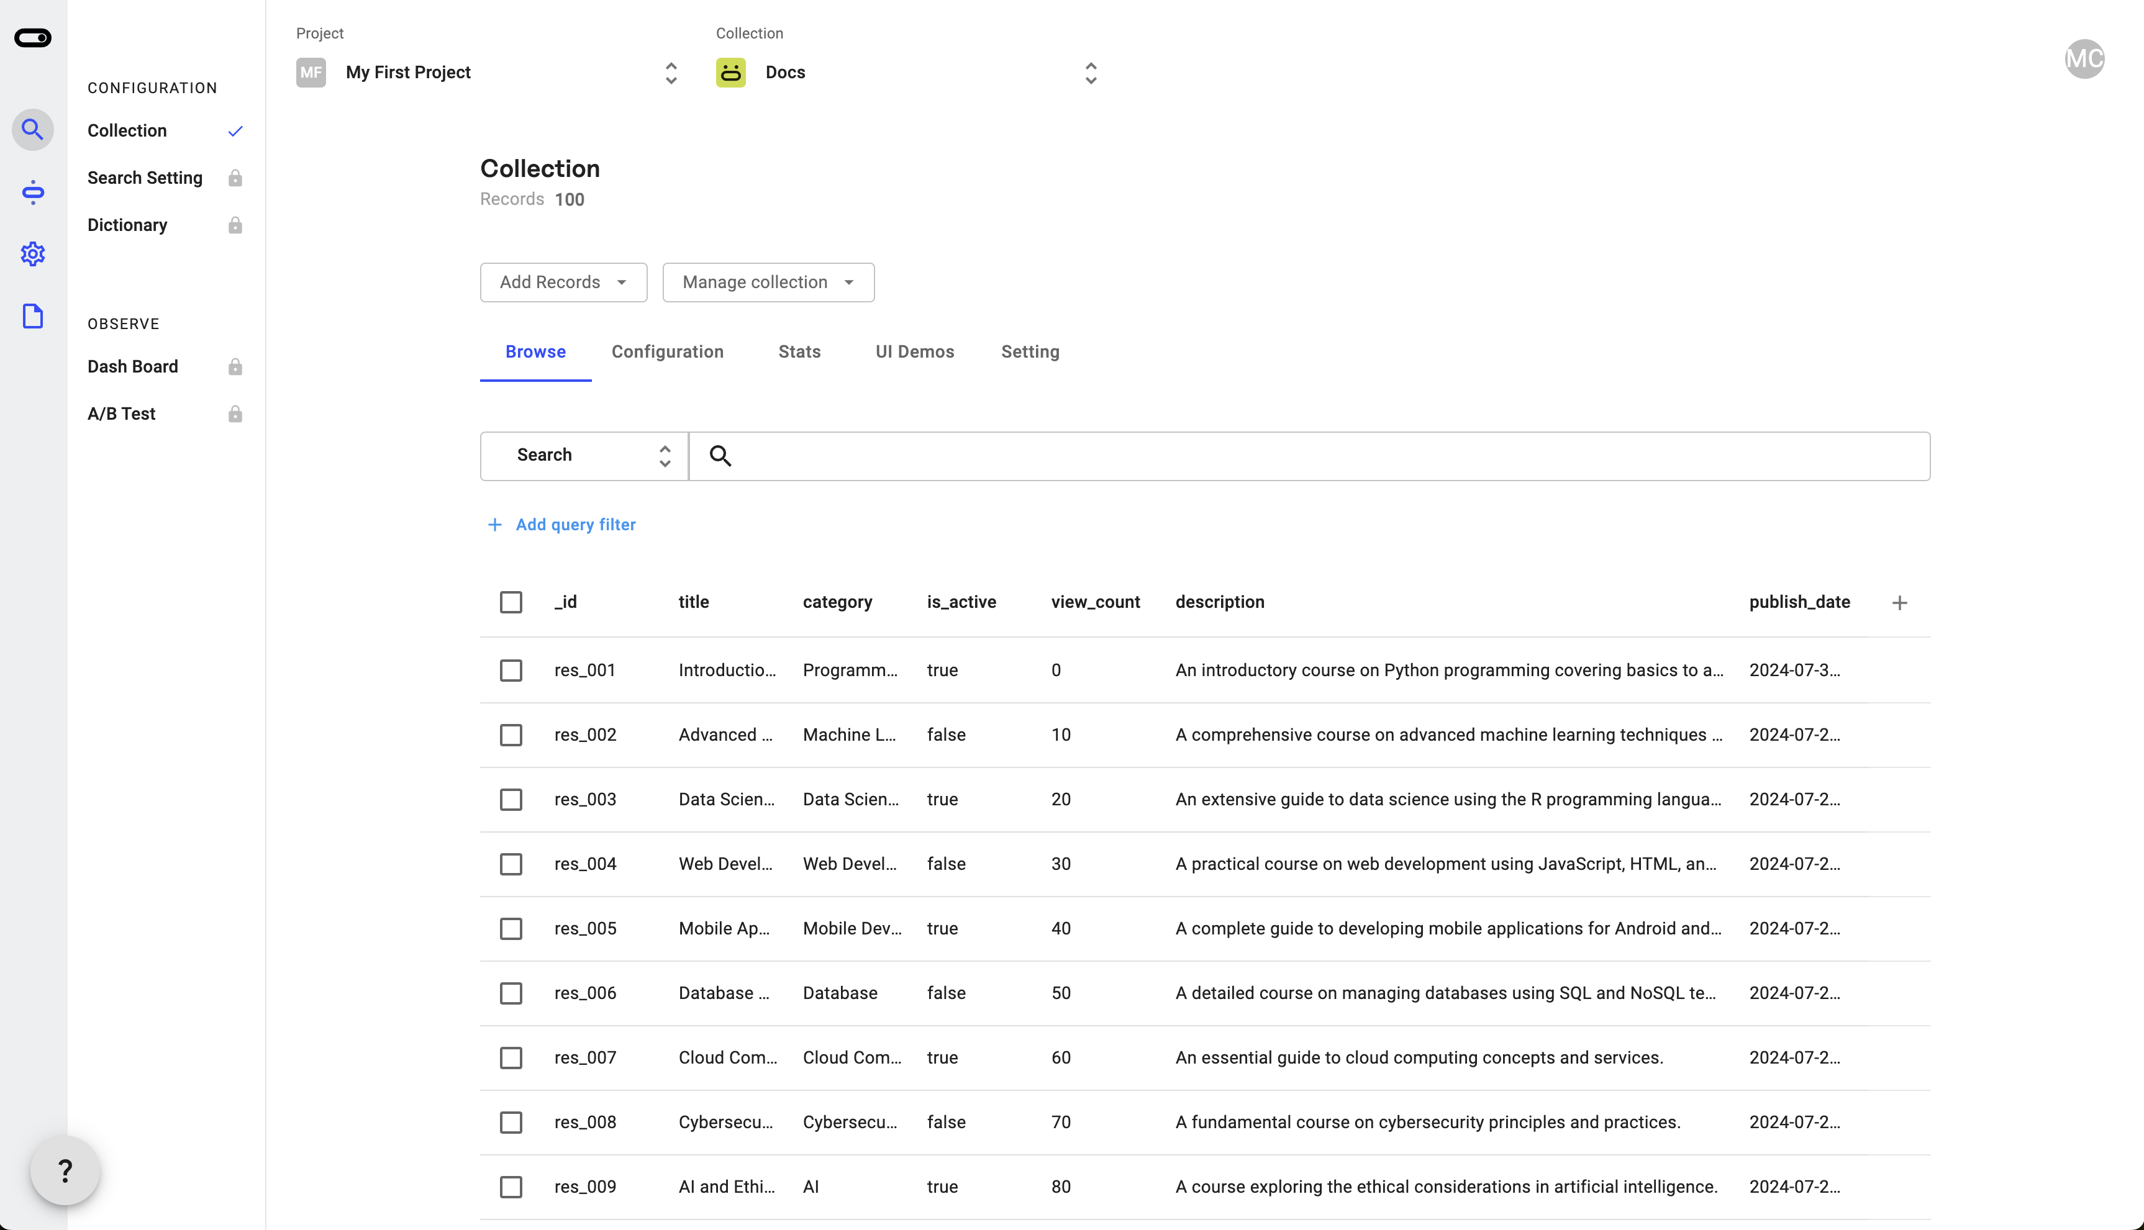Open the MC user avatar menu
The image size is (2144, 1230).
click(x=2084, y=59)
